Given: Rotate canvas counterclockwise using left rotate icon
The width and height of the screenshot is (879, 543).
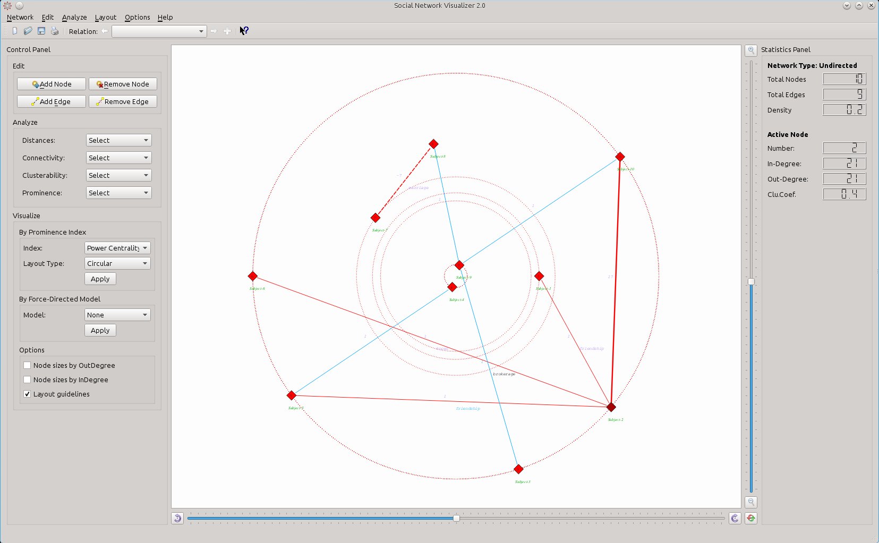Looking at the screenshot, I should click(178, 518).
